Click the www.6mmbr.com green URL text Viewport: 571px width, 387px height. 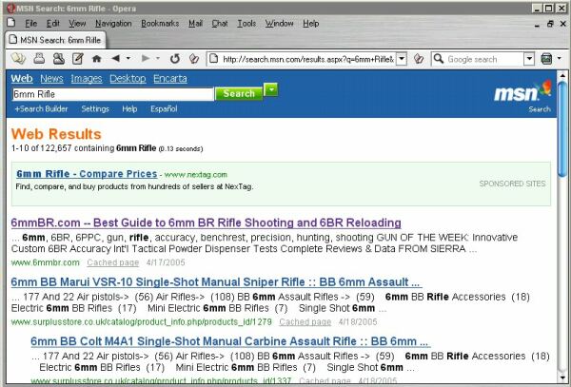pyautogui.click(x=45, y=262)
